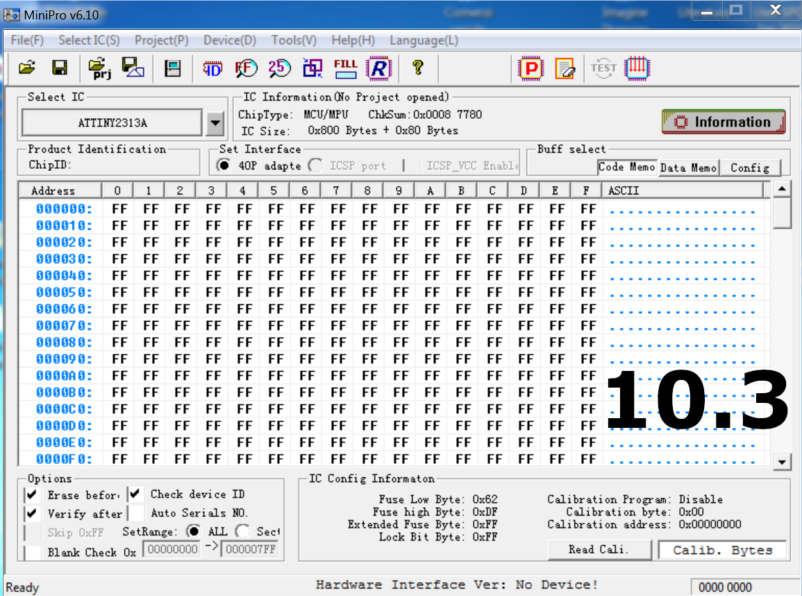
Task: Click the F magnifier find icon
Action: click(246, 68)
